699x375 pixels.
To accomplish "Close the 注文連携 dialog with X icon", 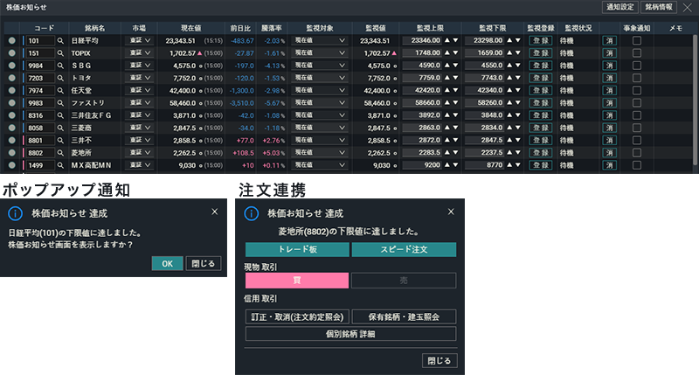I will [x=451, y=212].
